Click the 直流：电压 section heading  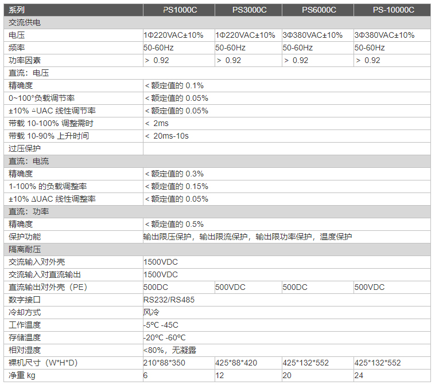(29, 73)
